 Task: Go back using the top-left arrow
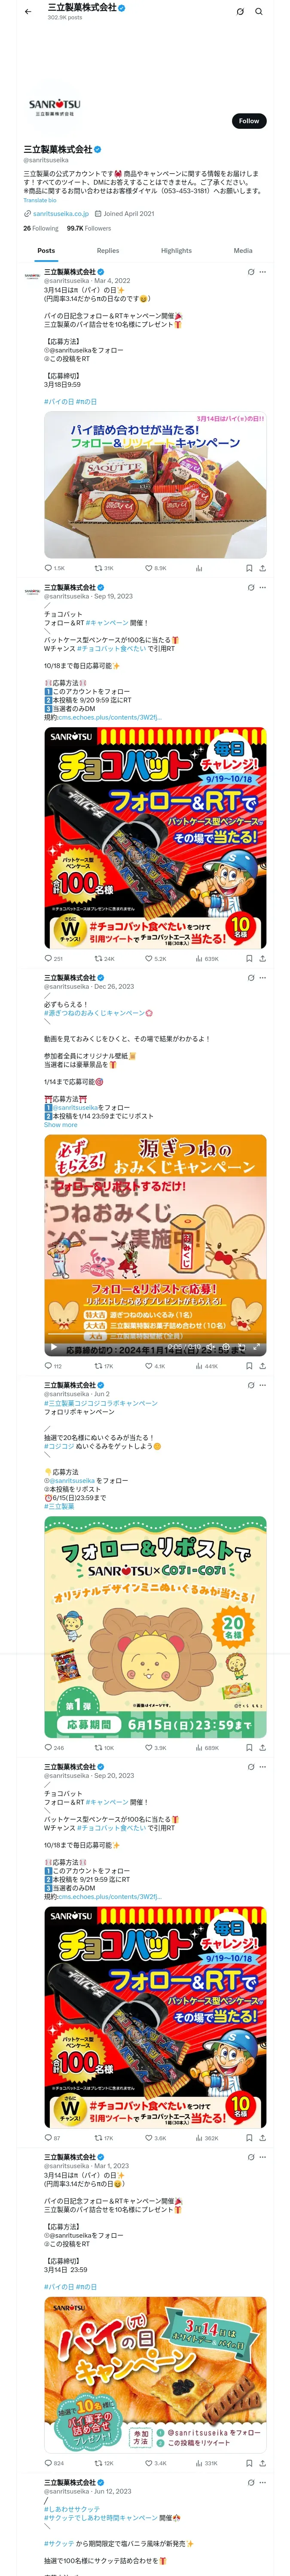pyautogui.click(x=28, y=11)
